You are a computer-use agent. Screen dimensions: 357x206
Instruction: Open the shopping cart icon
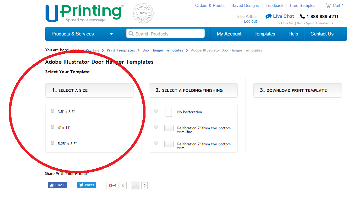tap(328, 5)
